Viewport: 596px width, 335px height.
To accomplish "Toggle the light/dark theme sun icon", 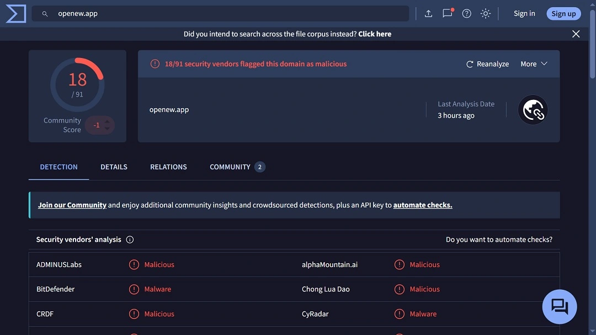I will [x=486, y=14].
